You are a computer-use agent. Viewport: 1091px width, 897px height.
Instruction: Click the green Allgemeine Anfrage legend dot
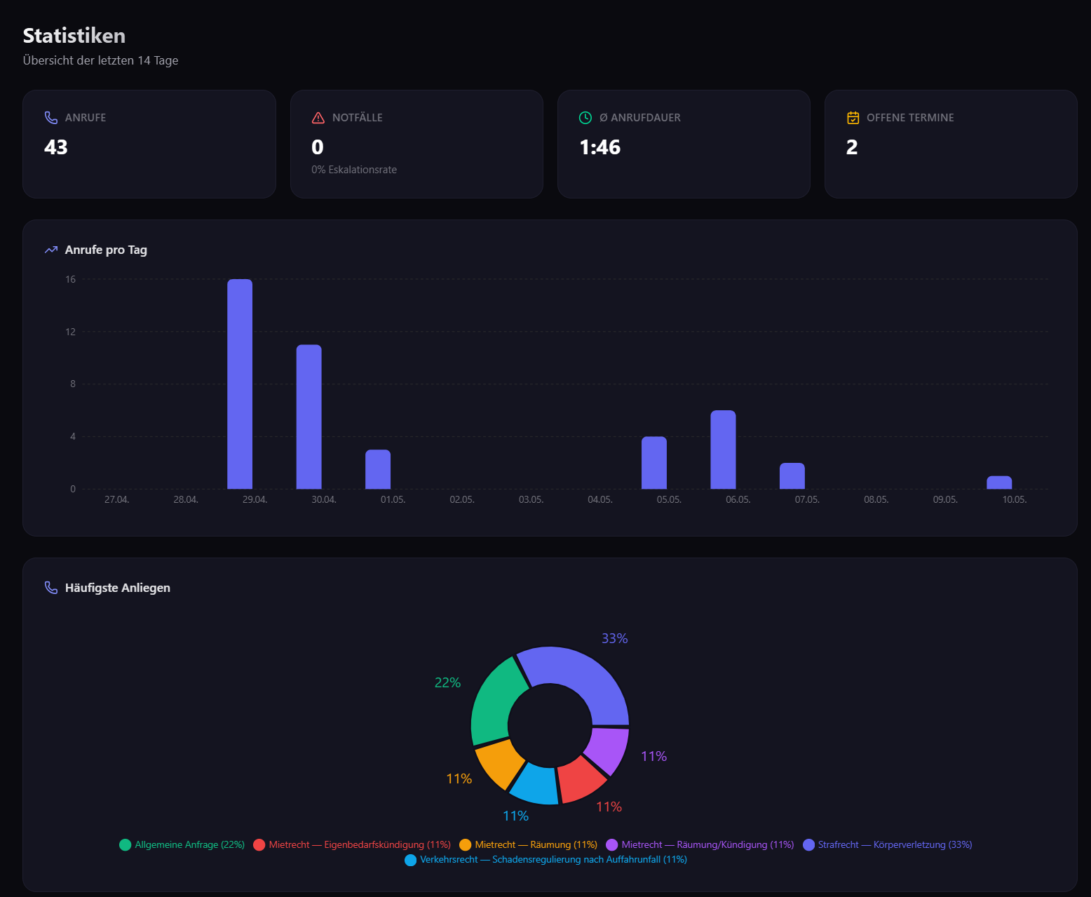click(x=126, y=844)
